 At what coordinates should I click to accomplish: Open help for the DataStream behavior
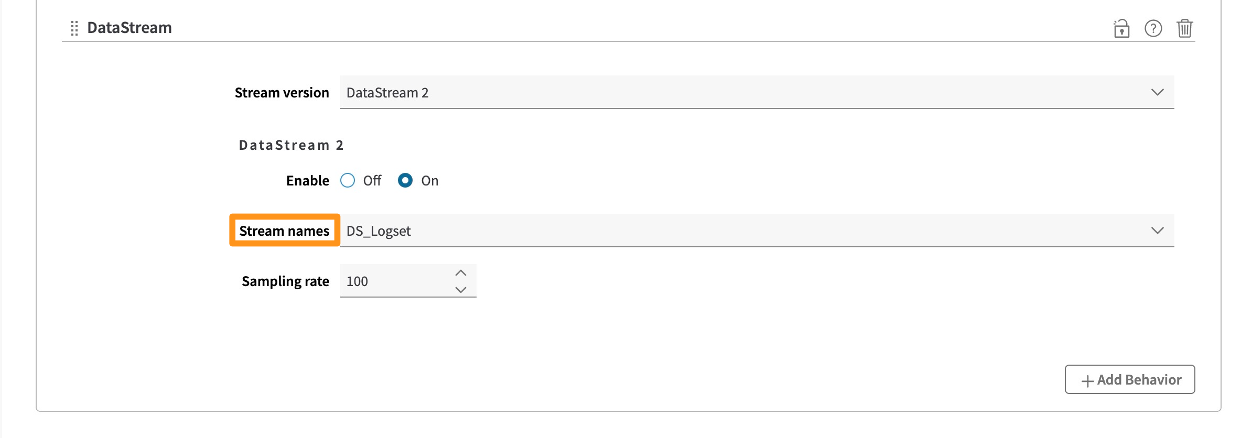(1153, 28)
